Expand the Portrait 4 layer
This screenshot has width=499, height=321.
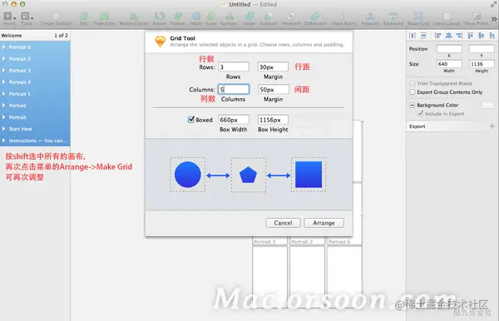tap(4, 82)
